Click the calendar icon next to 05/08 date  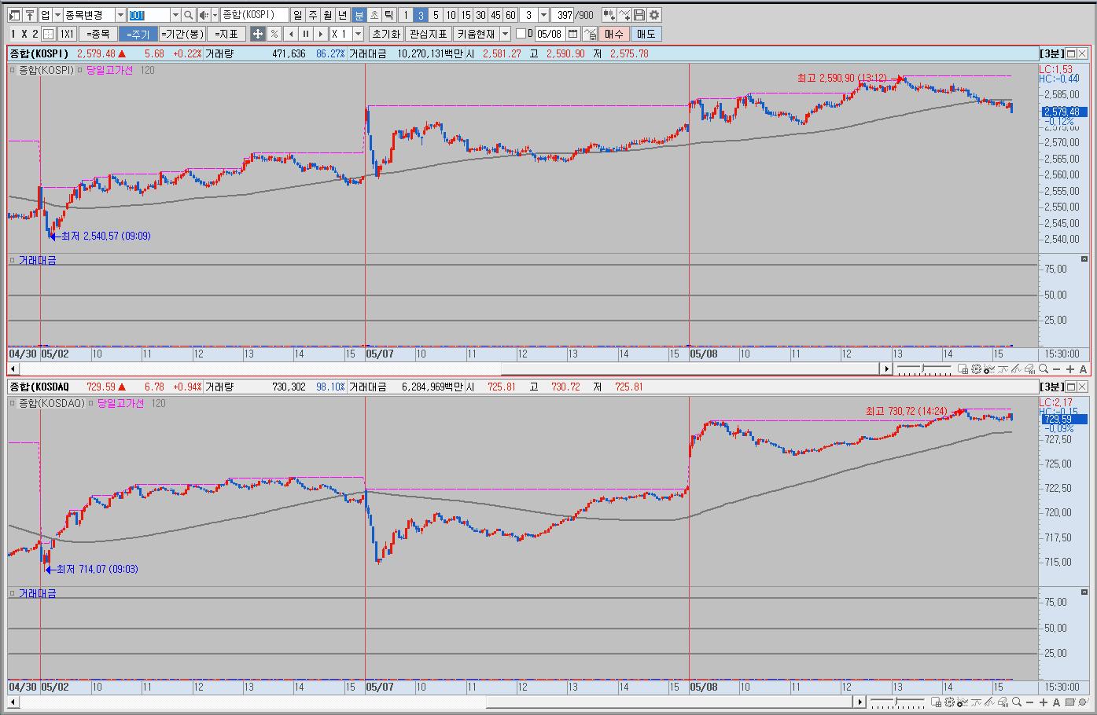(x=572, y=34)
